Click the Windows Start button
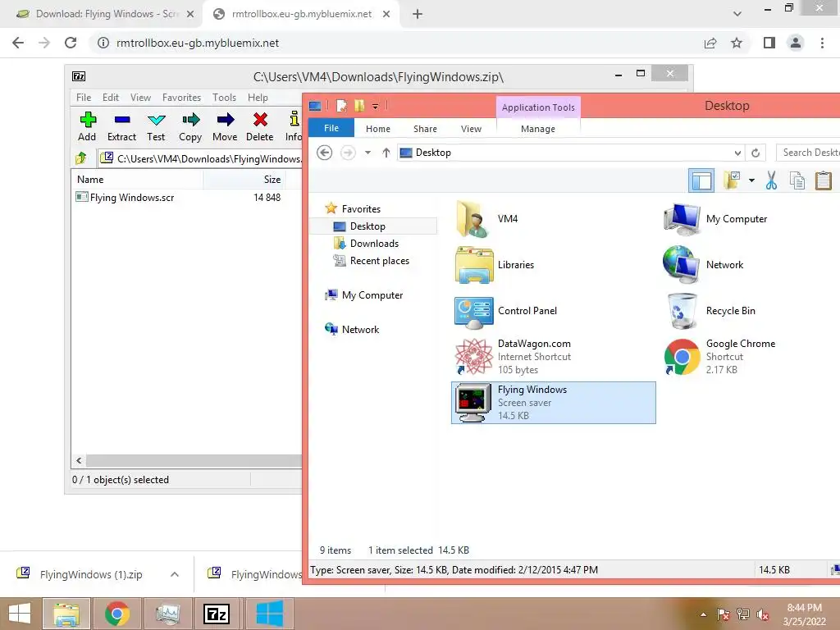This screenshot has width=840, height=630. (x=20, y=614)
